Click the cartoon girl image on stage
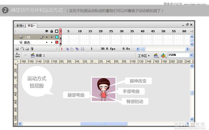209x130 pixels. coord(103,89)
